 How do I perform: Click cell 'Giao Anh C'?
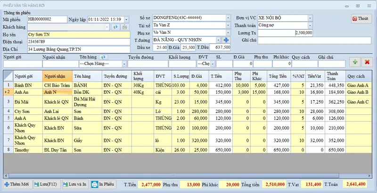(x=359, y=102)
